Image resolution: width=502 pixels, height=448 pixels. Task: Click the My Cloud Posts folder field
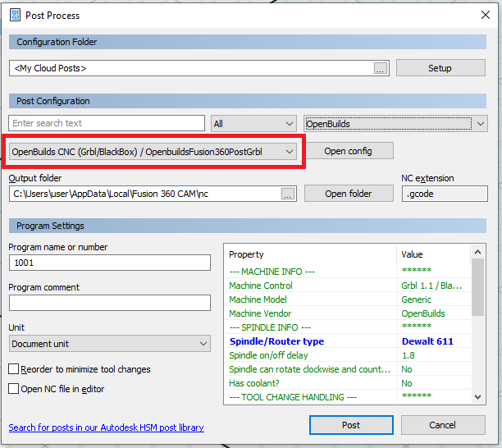[199, 68]
